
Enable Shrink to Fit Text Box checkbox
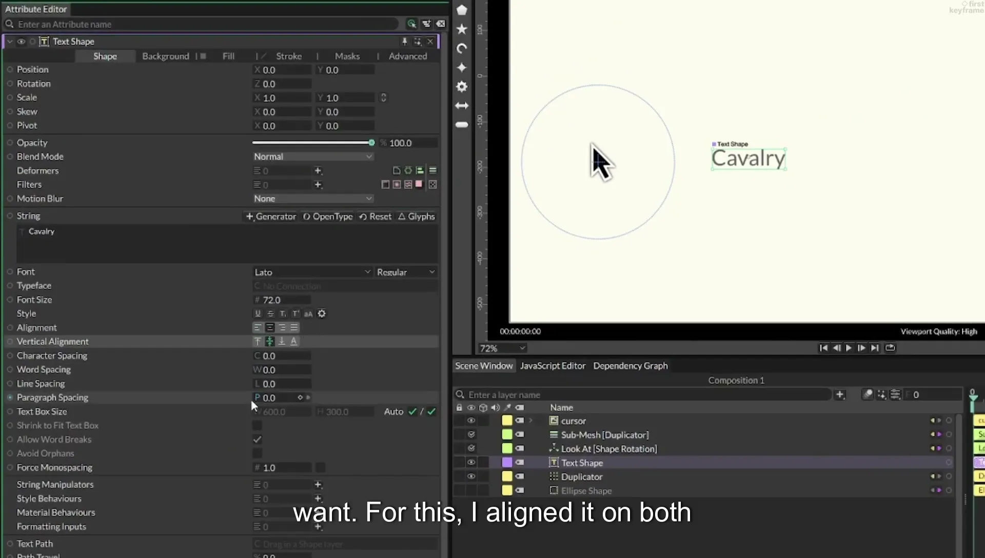(x=257, y=426)
